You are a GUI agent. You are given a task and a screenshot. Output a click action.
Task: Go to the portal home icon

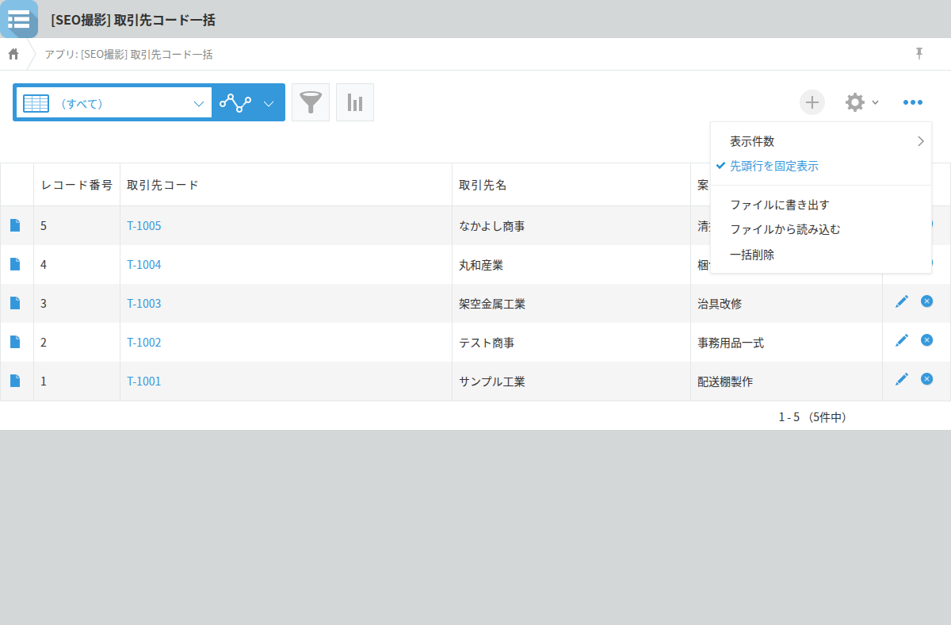13,54
